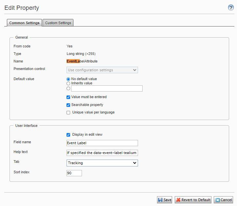Toggle Display in edit view checkbox
The width and height of the screenshot is (237, 206).
tap(69, 135)
